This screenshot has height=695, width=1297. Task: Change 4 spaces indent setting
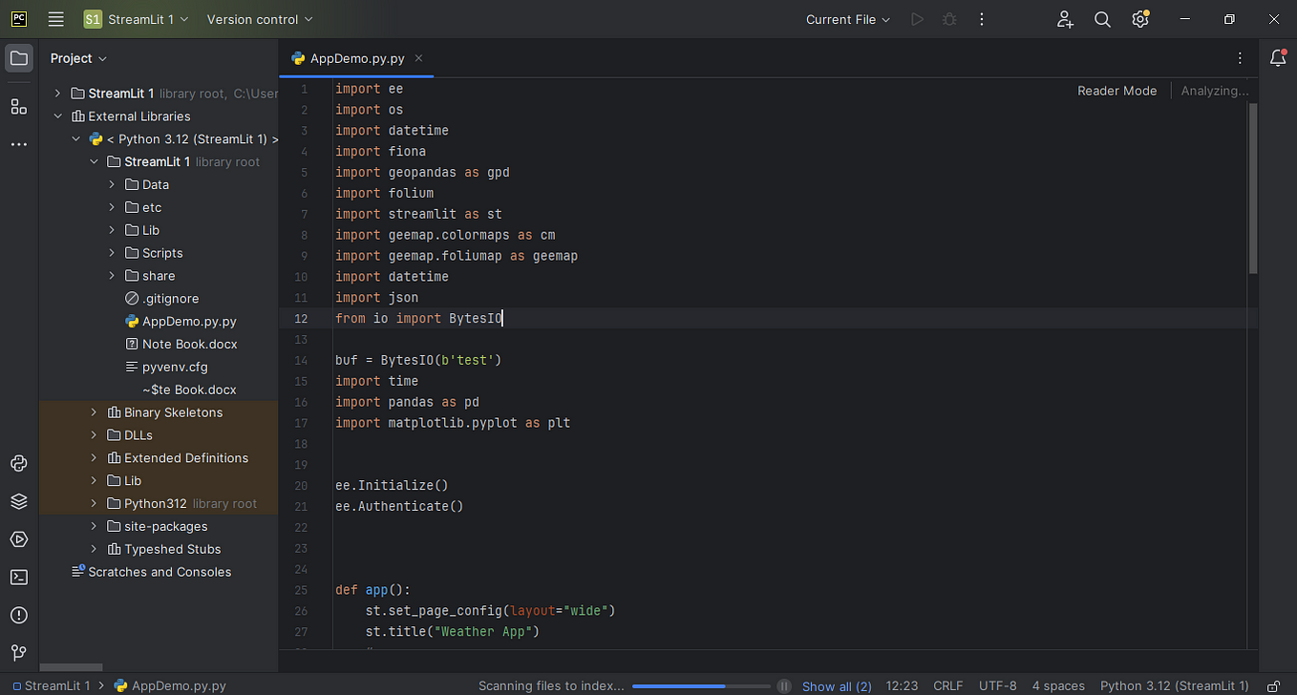1058,685
